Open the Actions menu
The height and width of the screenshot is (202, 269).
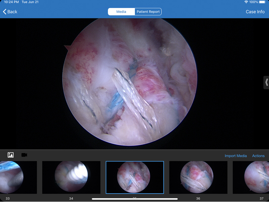pyautogui.click(x=258, y=156)
